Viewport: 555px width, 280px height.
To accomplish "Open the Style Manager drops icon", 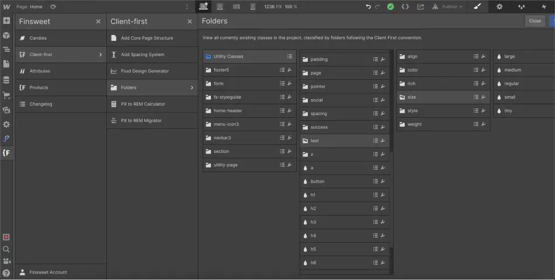I will point(521,6).
